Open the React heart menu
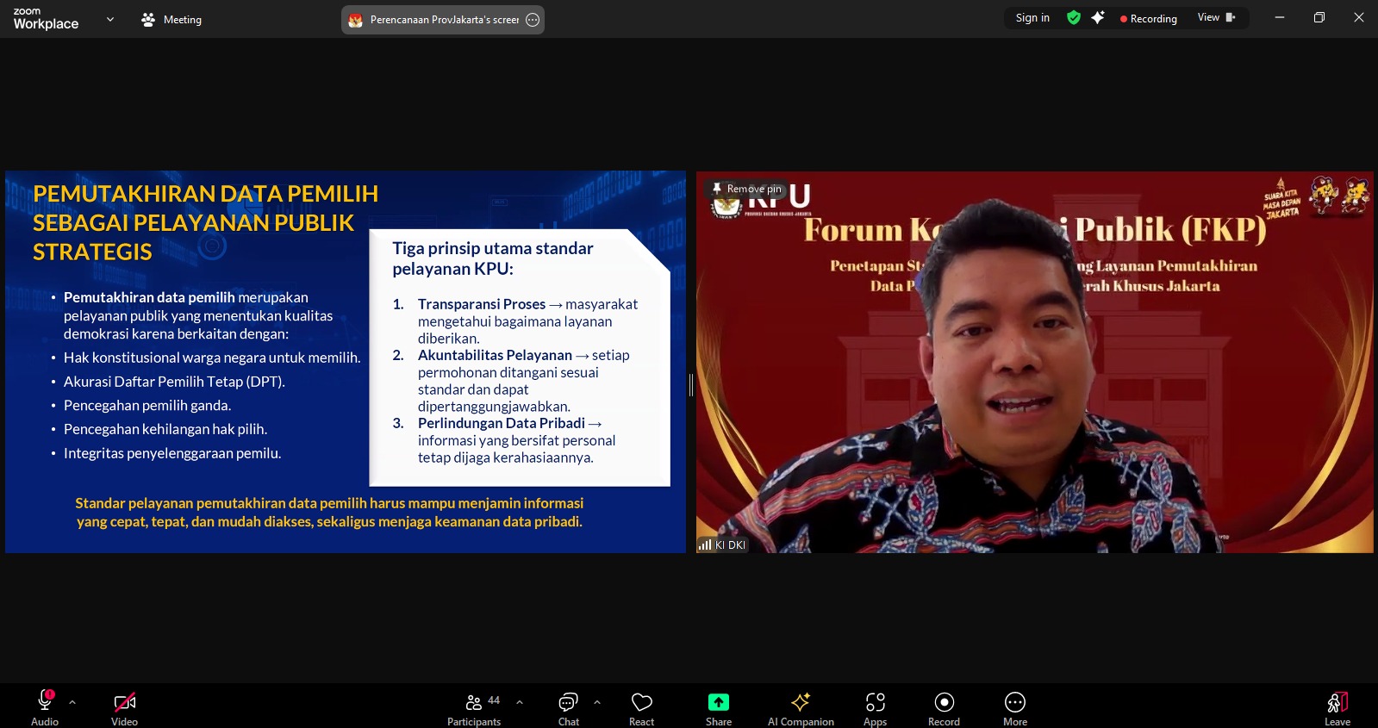The image size is (1378, 728). 641,706
